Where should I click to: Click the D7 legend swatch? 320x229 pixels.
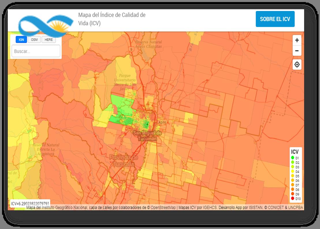(293, 185)
